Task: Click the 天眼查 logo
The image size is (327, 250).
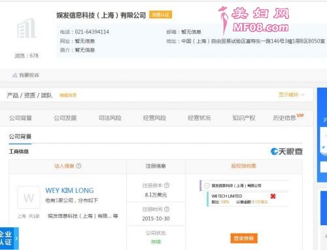Action: [286, 151]
